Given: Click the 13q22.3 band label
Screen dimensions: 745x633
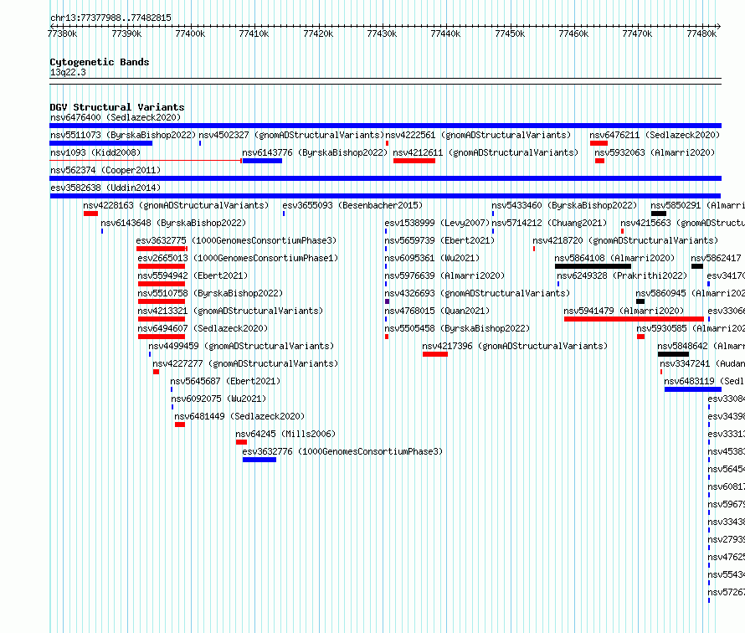Looking at the screenshot, I should [68, 72].
